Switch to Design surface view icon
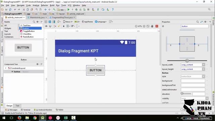This screenshot has height=121, width=215. (x=46, y=22)
